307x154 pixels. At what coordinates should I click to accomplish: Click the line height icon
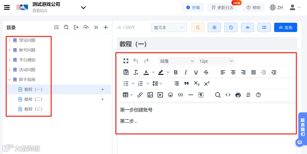(155, 84)
